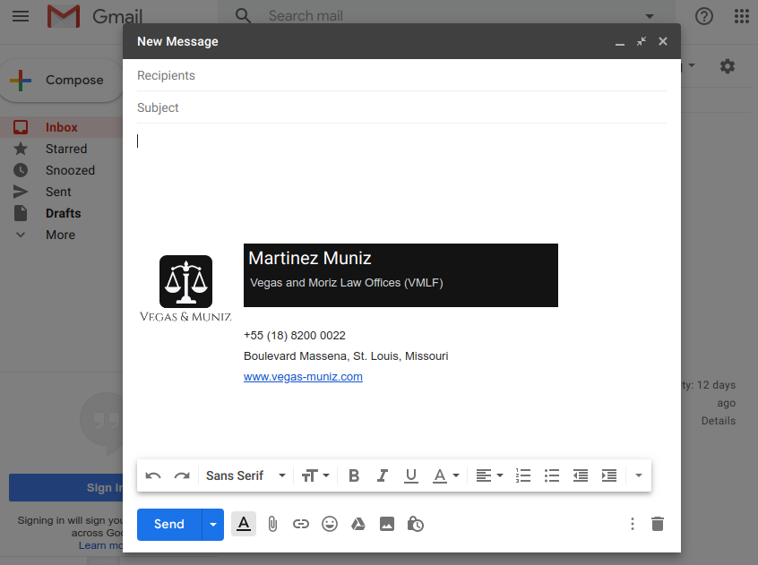Decrease the text indent
This screenshot has width=758, height=565.
point(580,476)
